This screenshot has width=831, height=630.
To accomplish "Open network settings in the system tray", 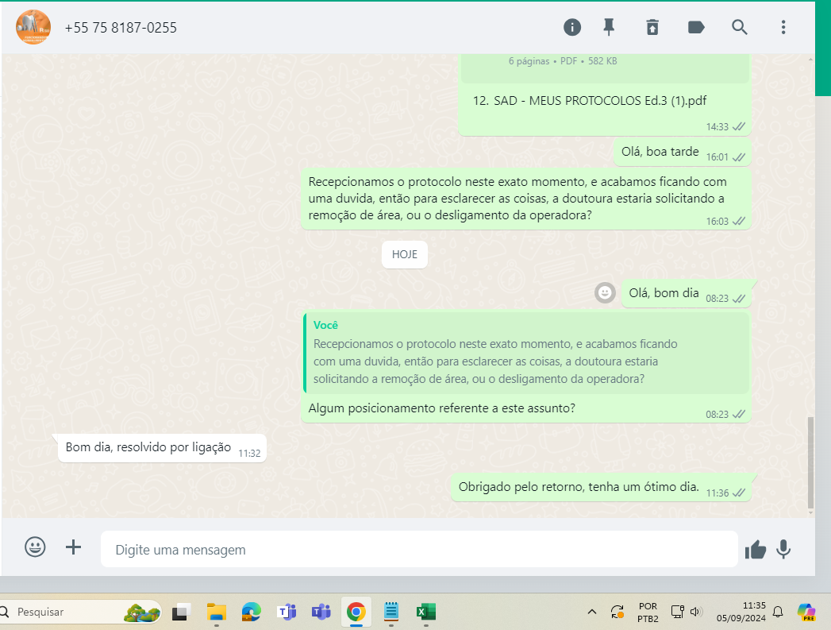I will point(677,612).
